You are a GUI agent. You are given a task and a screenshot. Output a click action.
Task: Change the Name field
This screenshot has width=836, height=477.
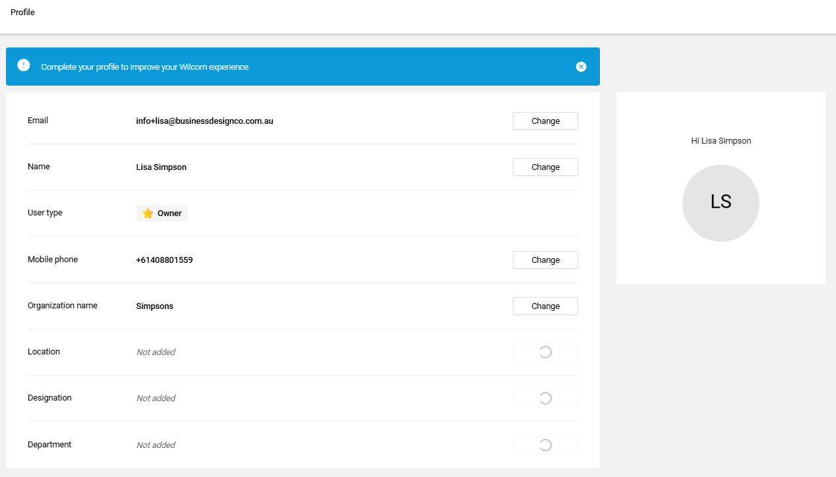tap(545, 167)
